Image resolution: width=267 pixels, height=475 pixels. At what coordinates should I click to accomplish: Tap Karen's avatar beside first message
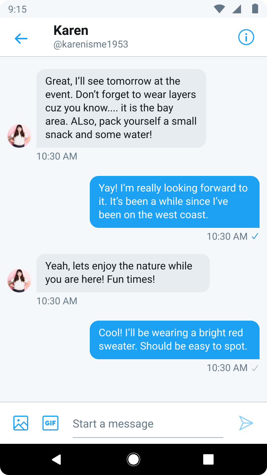click(19, 136)
